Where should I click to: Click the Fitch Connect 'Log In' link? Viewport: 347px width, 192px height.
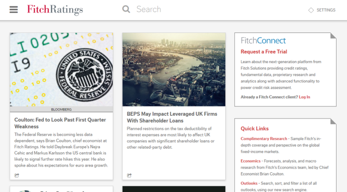(x=304, y=97)
